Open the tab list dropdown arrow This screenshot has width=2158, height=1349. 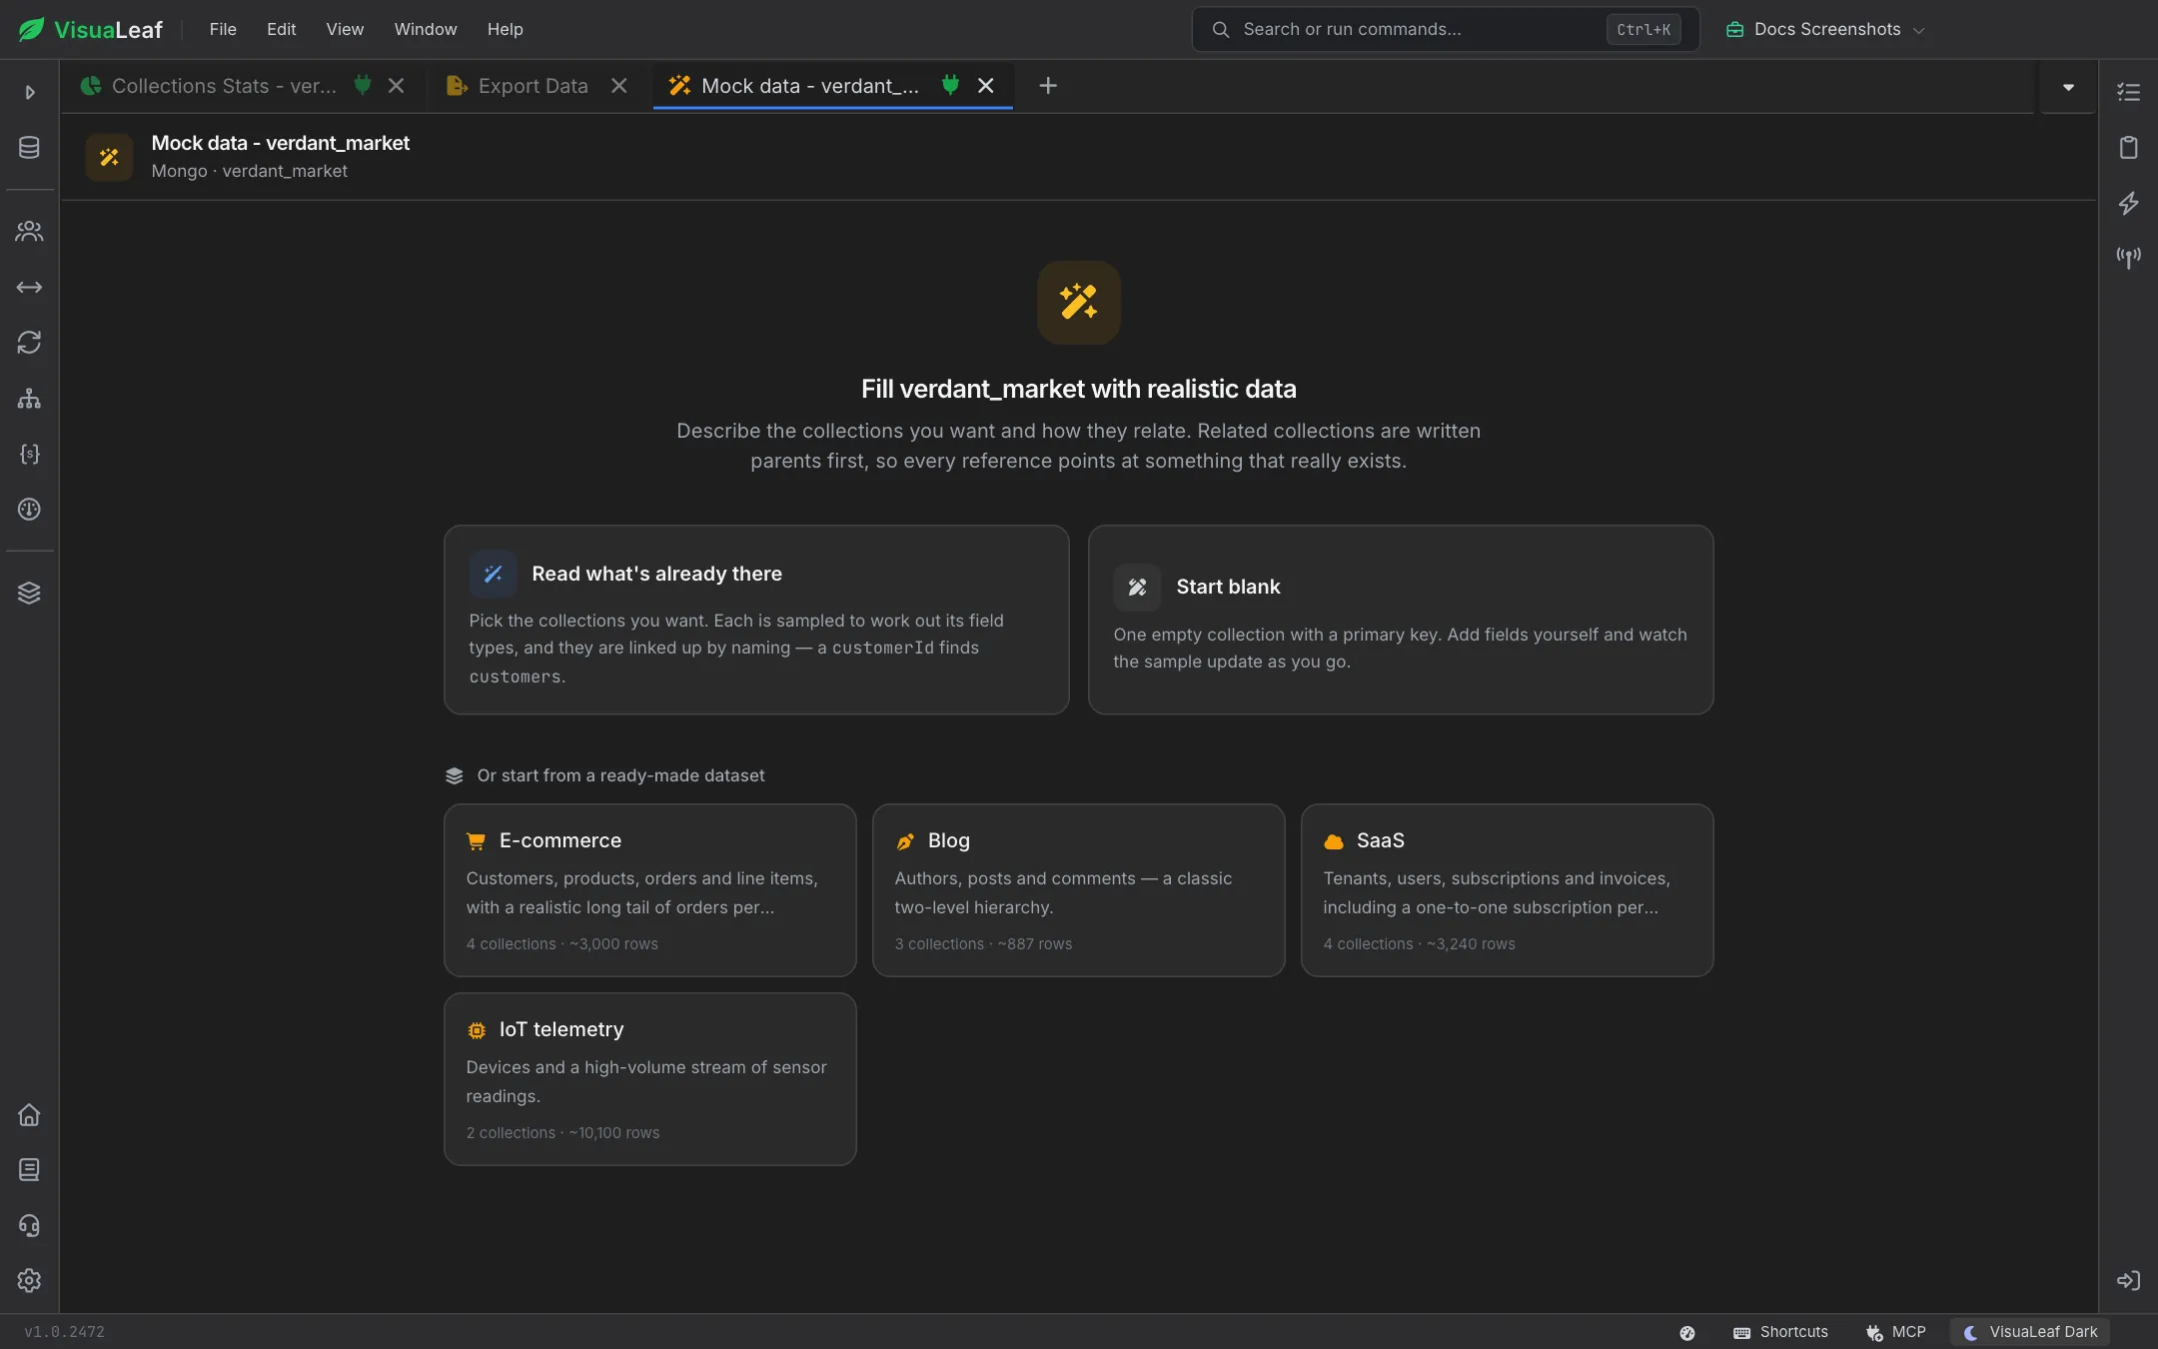pos(2068,88)
